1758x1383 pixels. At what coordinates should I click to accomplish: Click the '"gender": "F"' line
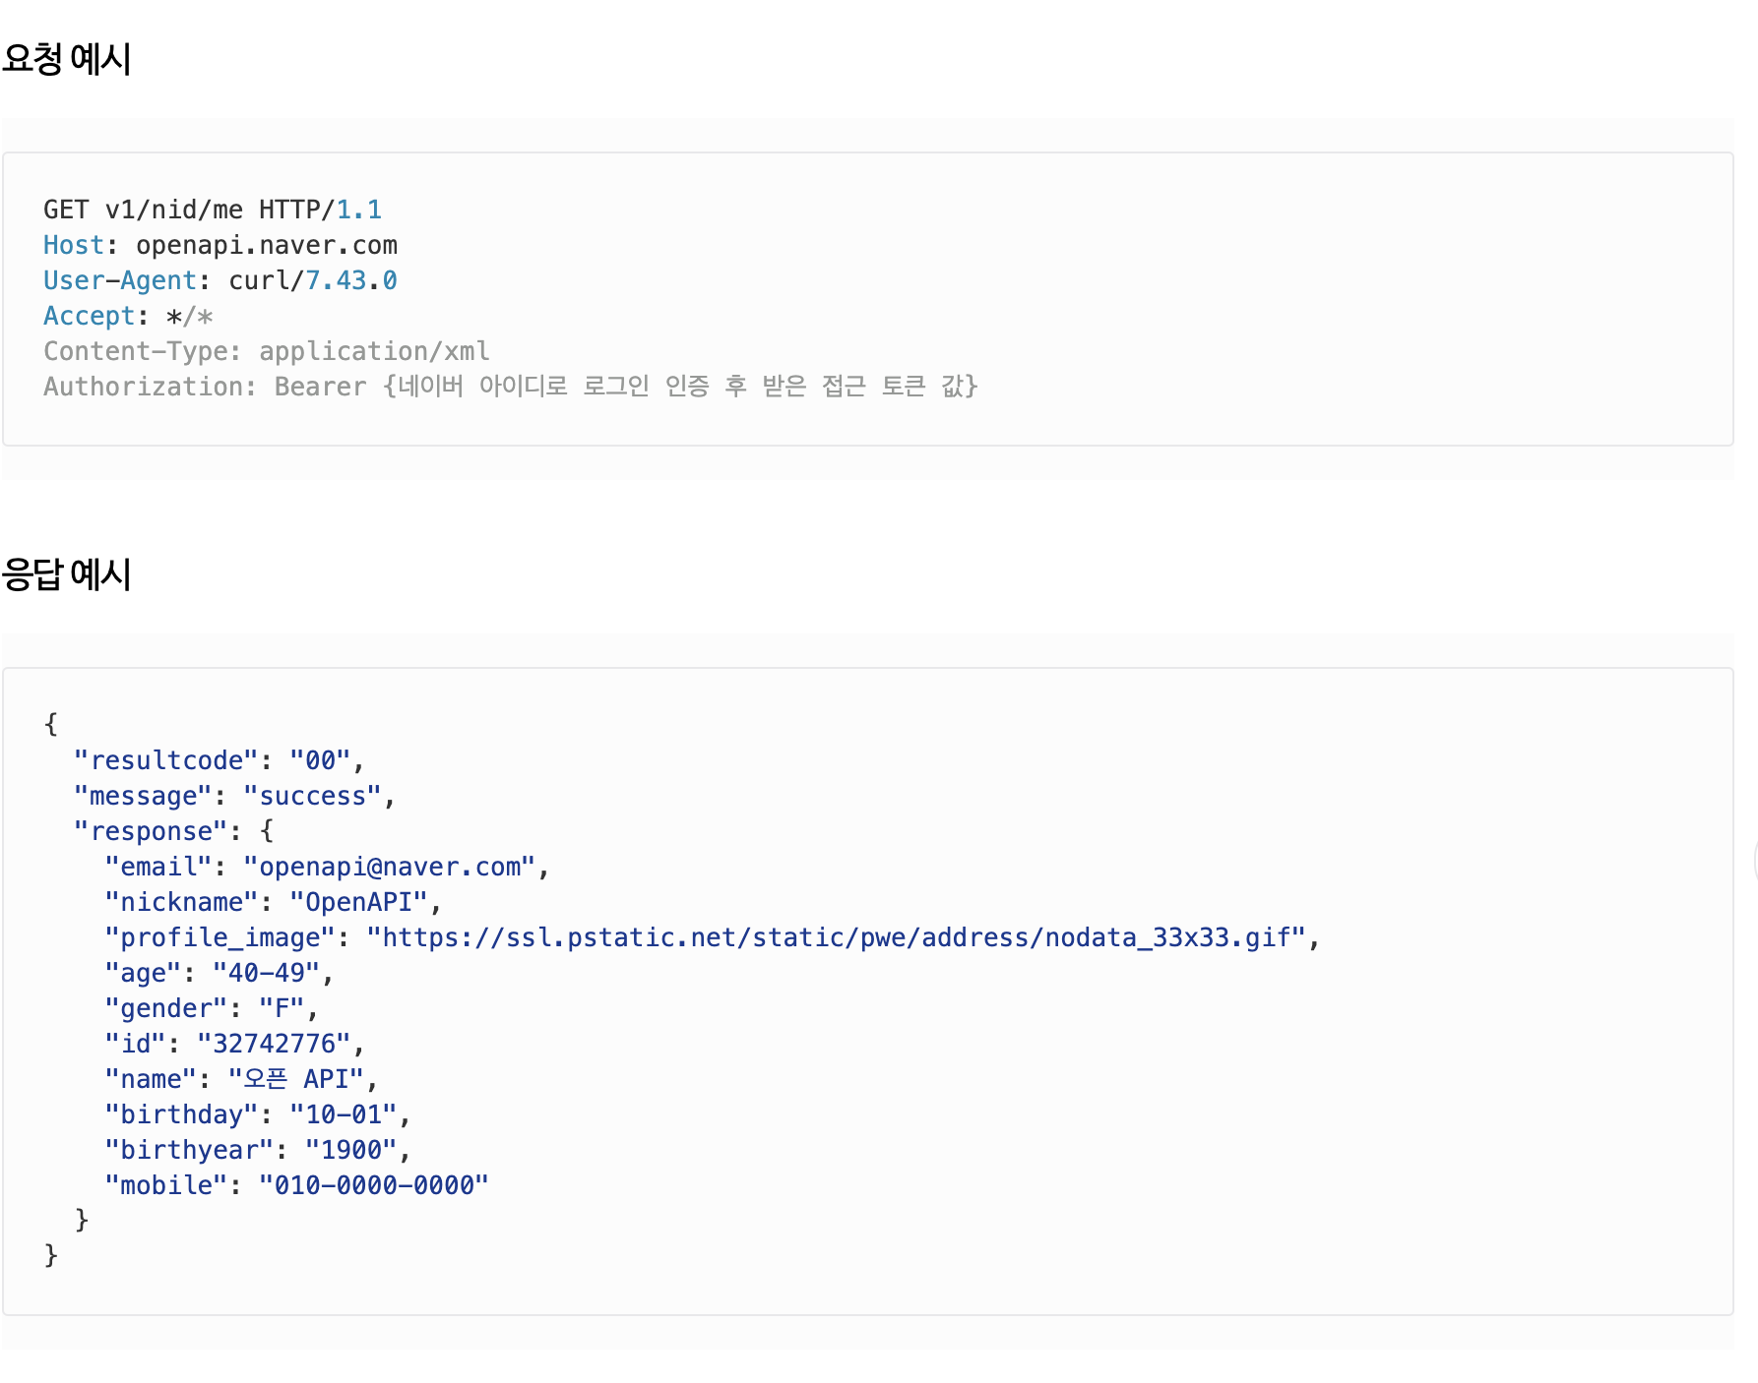[212, 1008]
